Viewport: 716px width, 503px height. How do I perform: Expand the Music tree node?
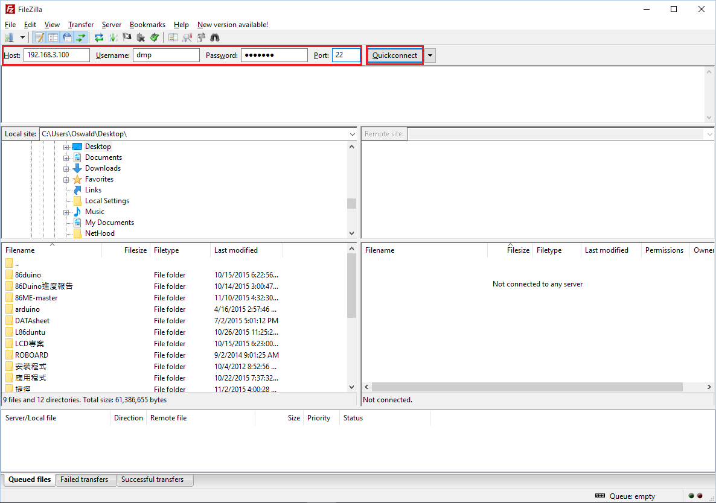click(x=66, y=212)
